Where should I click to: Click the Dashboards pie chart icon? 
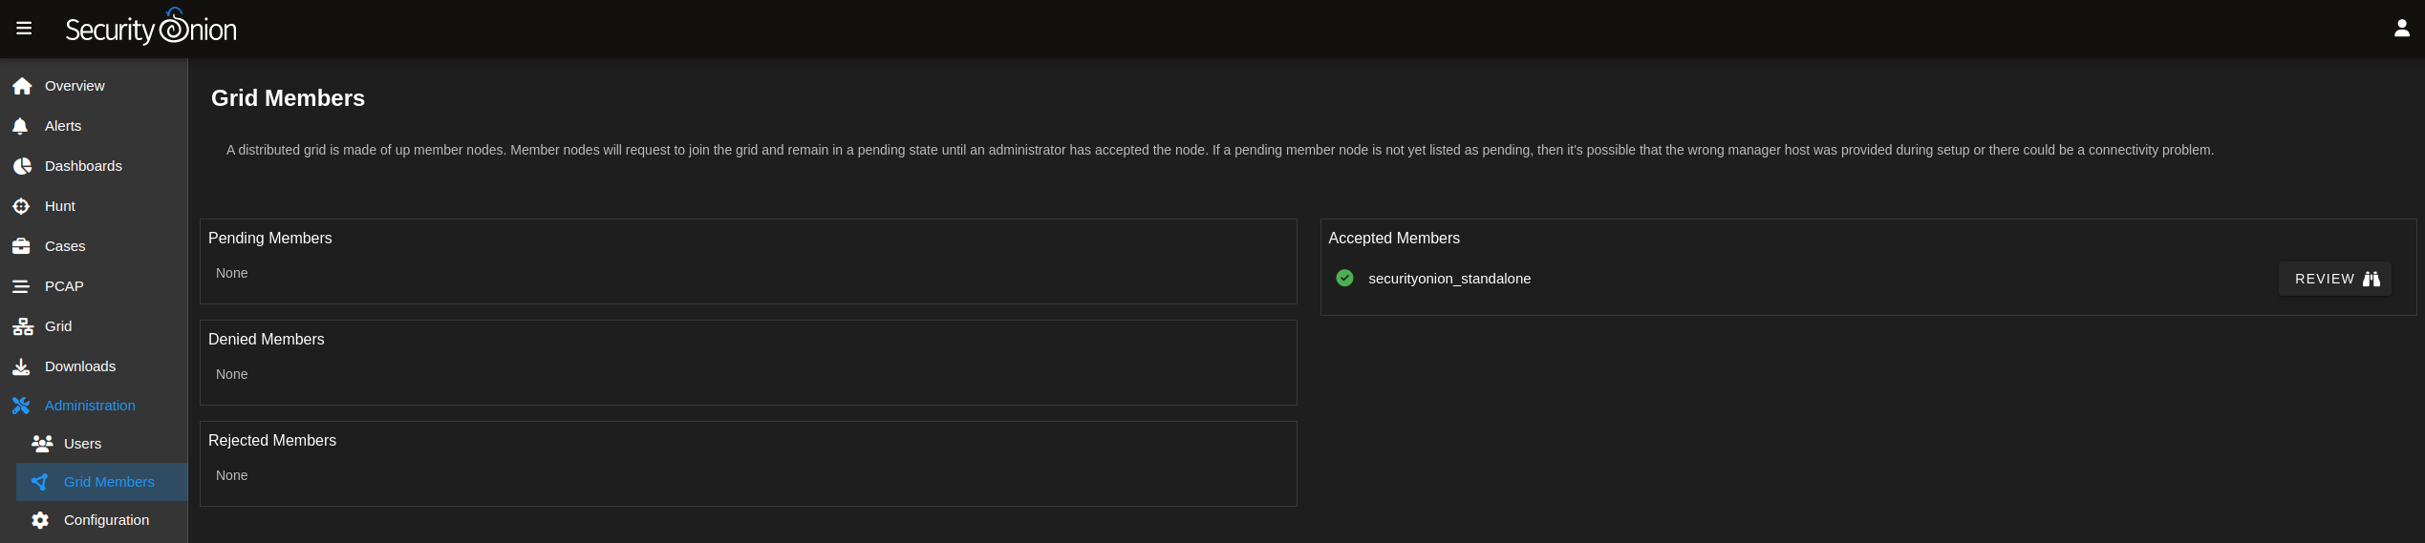point(22,166)
